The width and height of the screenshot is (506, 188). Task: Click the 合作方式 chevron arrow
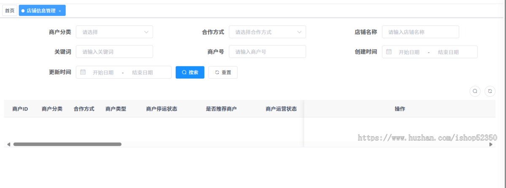tap(299, 32)
